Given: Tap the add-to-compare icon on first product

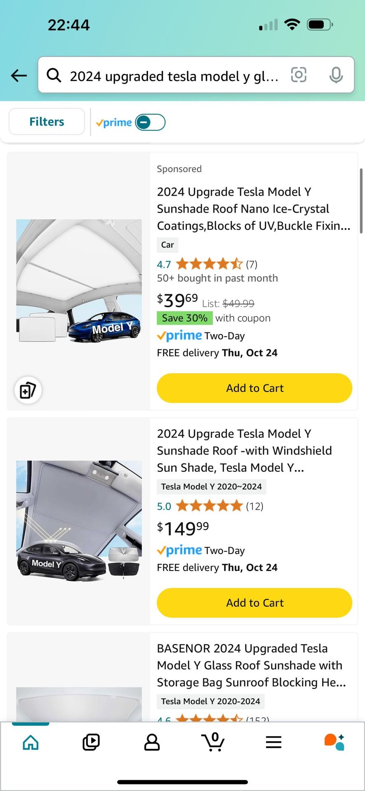Looking at the screenshot, I should click(x=28, y=390).
